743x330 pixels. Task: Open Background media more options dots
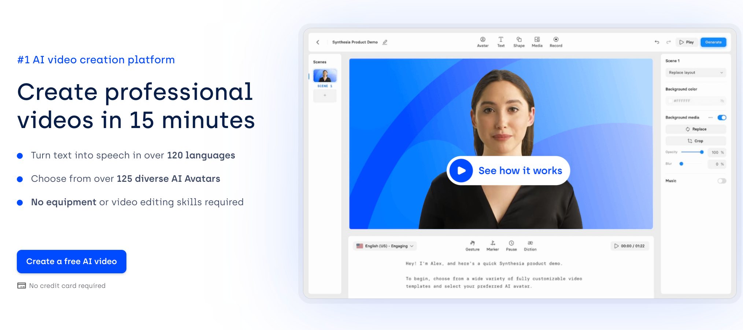tap(710, 117)
